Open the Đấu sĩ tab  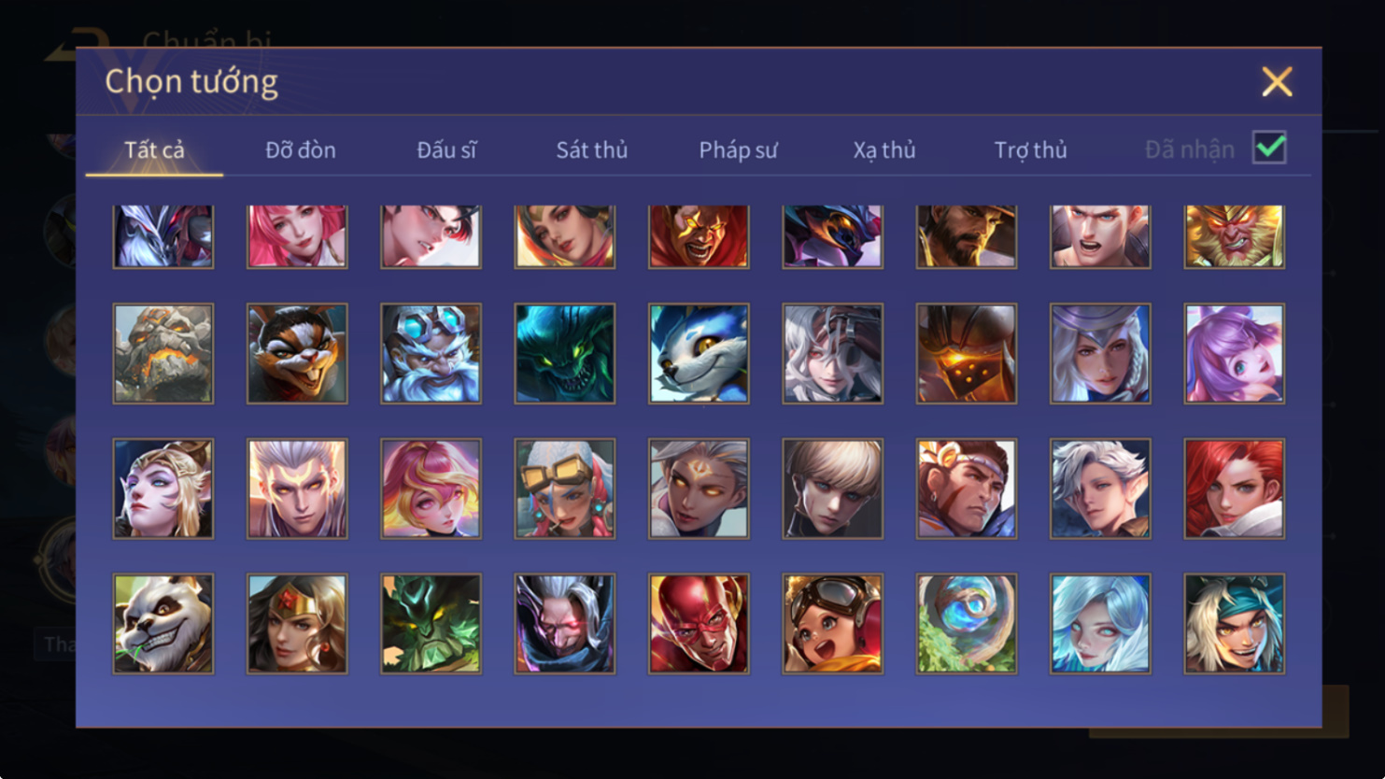(x=446, y=149)
